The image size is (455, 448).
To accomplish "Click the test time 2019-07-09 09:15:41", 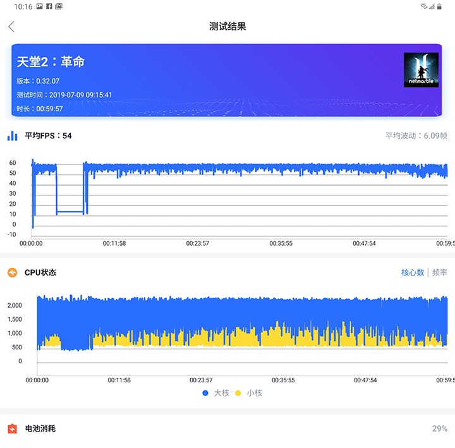I will pos(80,95).
